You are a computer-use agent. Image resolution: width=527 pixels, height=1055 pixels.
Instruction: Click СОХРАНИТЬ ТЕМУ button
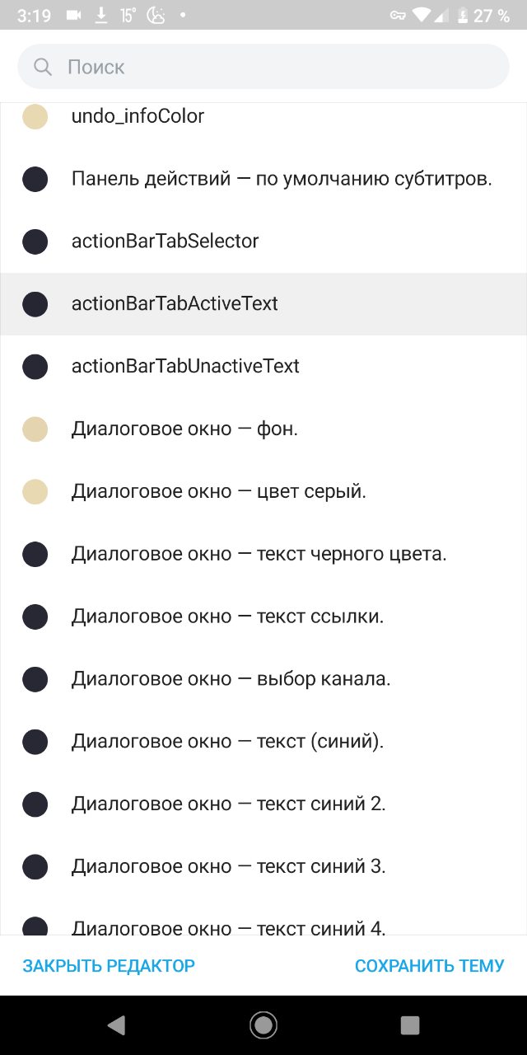pos(430,966)
